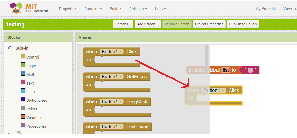Click the MIT App Inventor logo
Viewport: 297px width, 138px height.
(28, 9)
